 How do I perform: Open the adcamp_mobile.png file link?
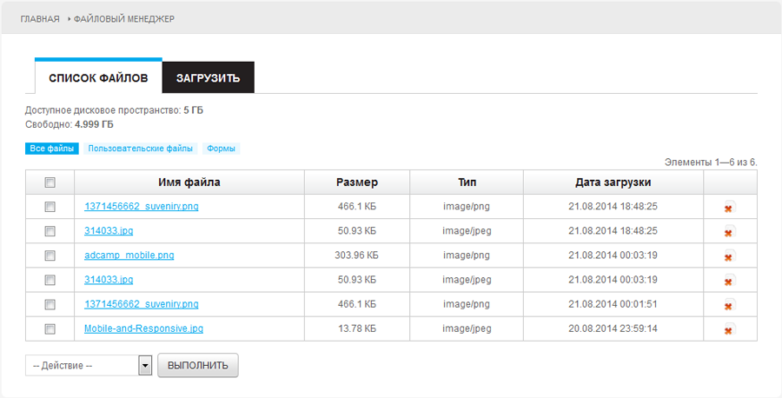pos(129,255)
